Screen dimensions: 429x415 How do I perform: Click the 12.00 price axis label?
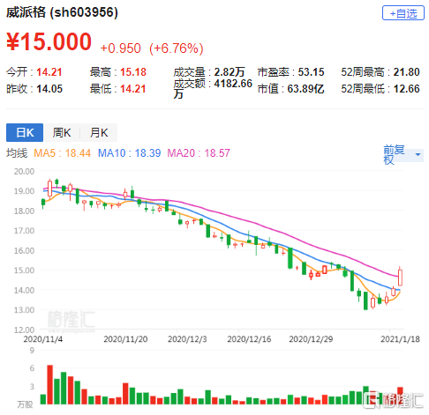pyautogui.click(x=24, y=330)
